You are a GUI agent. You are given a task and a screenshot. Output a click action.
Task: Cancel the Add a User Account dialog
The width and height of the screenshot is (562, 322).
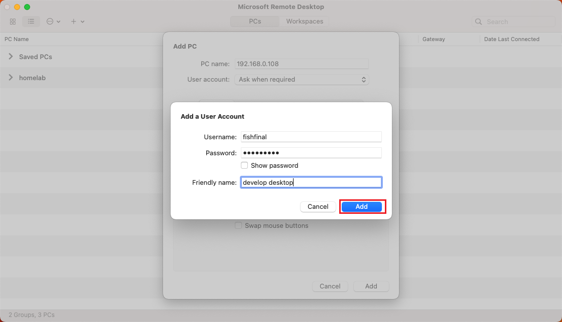pyautogui.click(x=318, y=206)
